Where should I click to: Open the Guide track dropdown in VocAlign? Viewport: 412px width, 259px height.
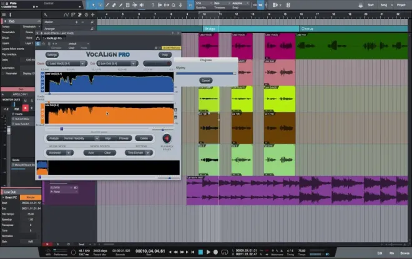pyautogui.click(x=66, y=63)
